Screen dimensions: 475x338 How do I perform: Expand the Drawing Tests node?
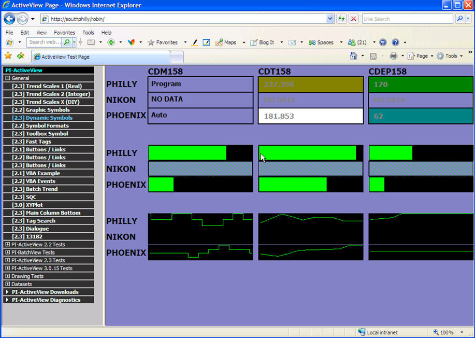point(8,276)
